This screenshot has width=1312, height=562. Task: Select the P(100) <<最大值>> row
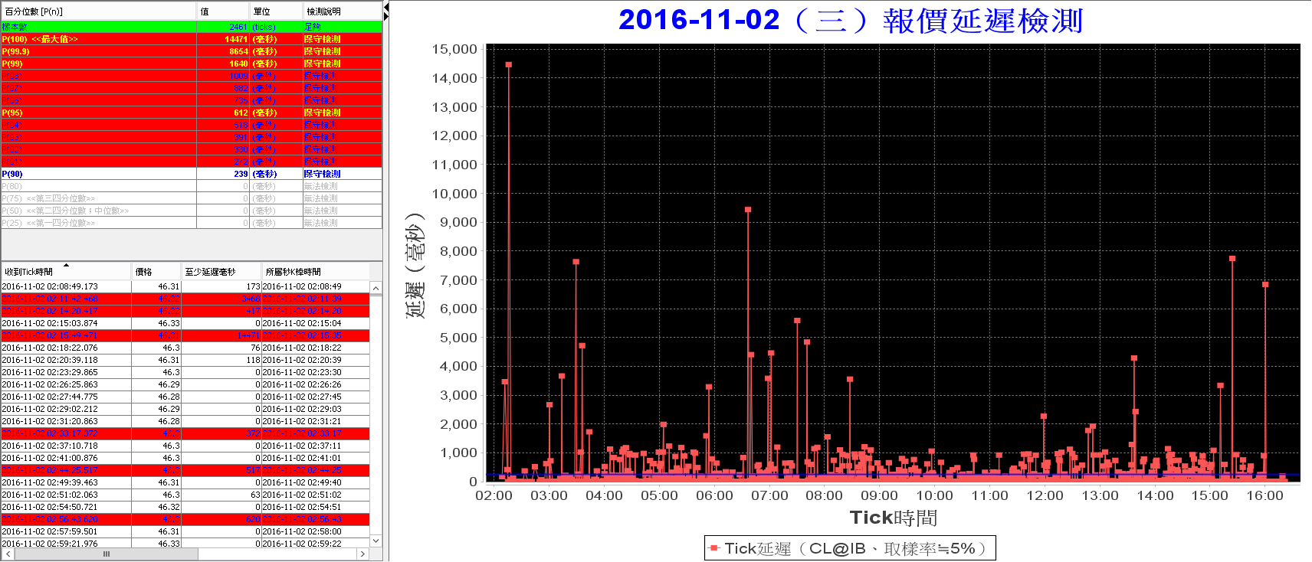click(x=192, y=39)
